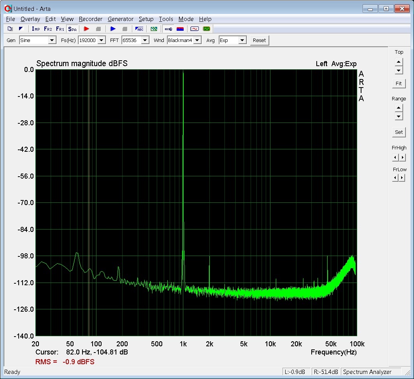
Task: Click the Cursor readout 82.0 Hz, -104.81 dB
Action: pyautogui.click(x=82, y=352)
